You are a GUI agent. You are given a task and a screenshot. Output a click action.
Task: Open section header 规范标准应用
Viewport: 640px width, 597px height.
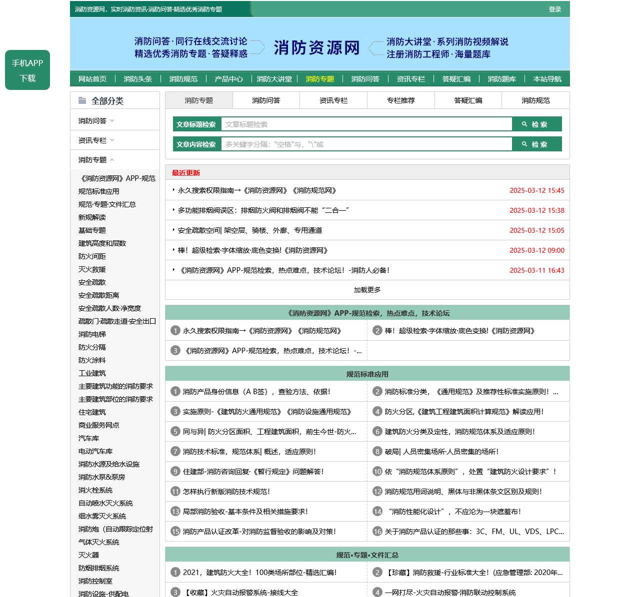(x=367, y=374)
